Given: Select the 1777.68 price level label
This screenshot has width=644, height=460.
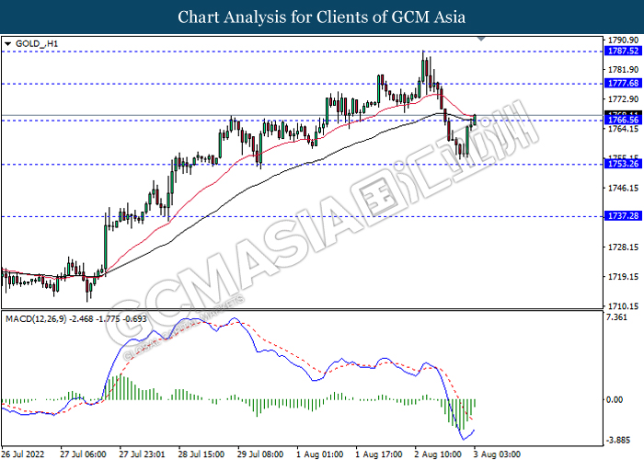Looking at the screenshot, I should (x=623, y=84).
